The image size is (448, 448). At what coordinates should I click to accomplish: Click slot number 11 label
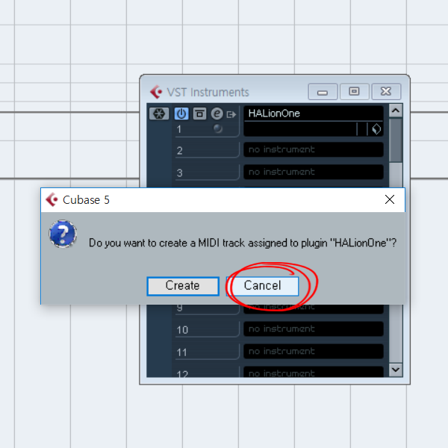[181, 352]
